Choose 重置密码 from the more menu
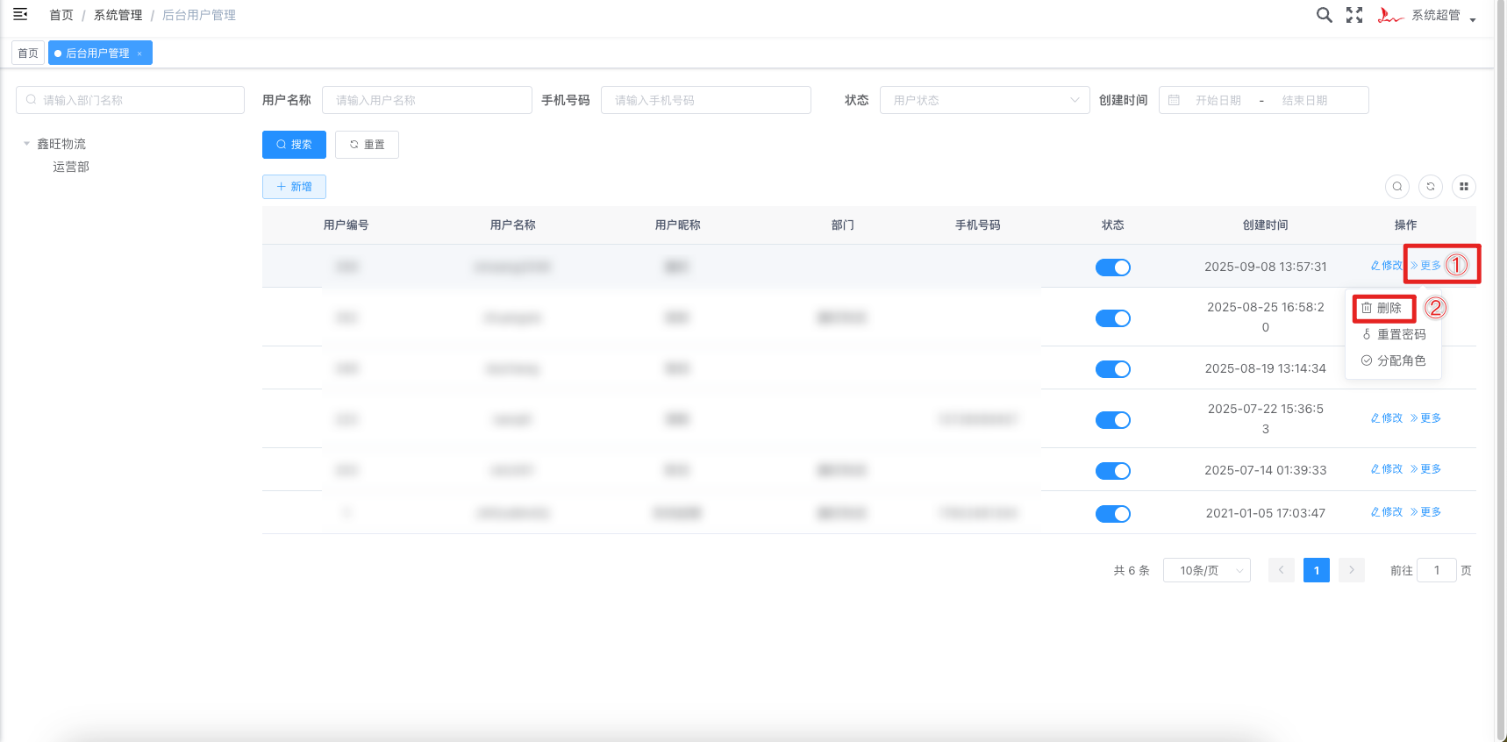 click(x=1393, y=335)
